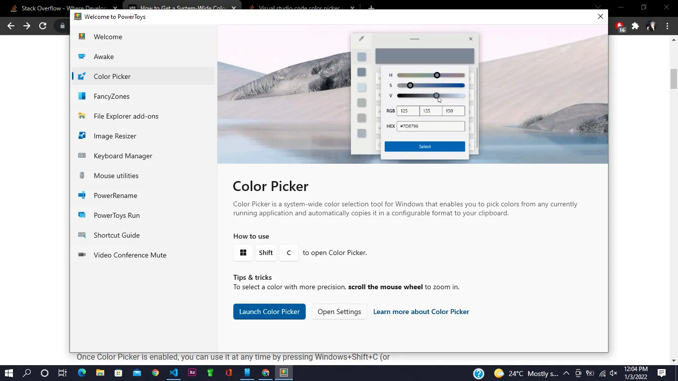Open Cortana from the taskbar
678x381 pixels.
[45, 373]
